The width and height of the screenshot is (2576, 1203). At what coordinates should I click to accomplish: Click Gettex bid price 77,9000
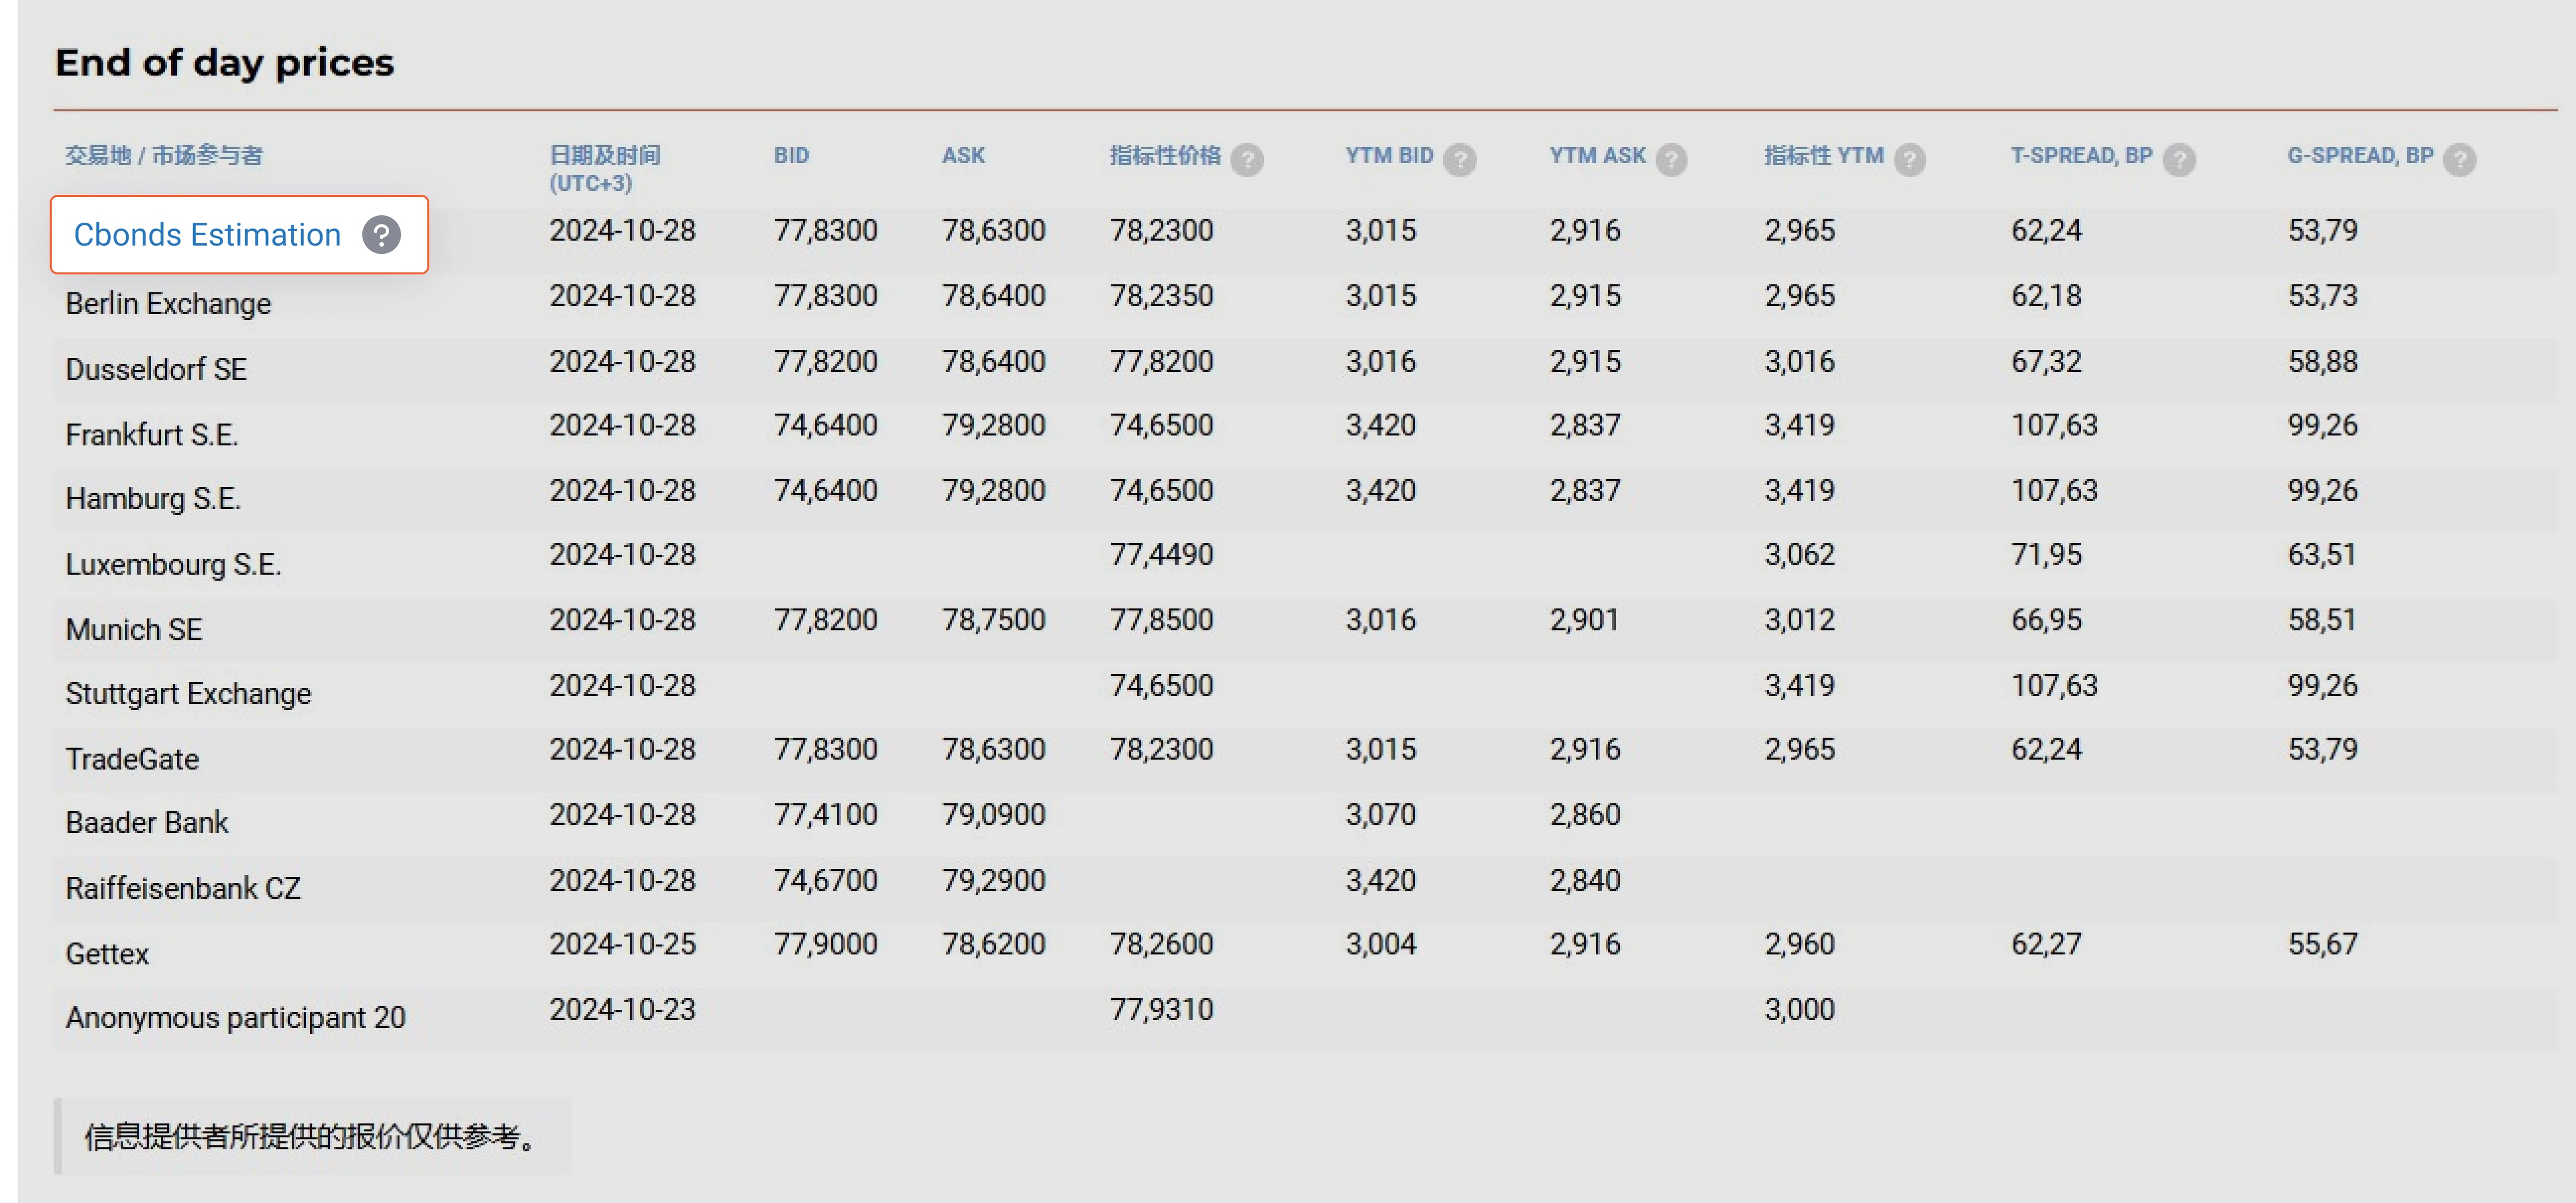(x=825, y=944)
